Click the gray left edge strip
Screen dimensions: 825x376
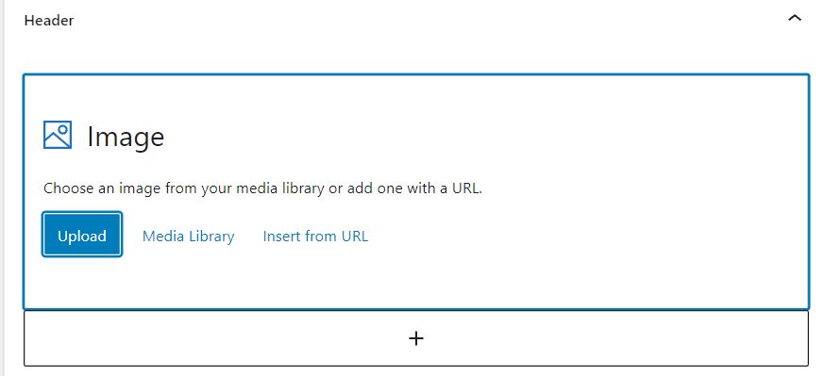pyautogui.click(x=2, y=188)
